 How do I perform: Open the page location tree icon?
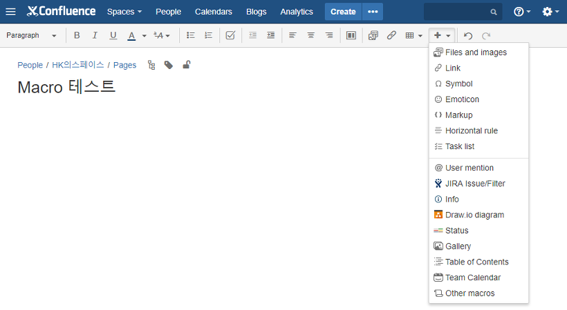[151, 65]
